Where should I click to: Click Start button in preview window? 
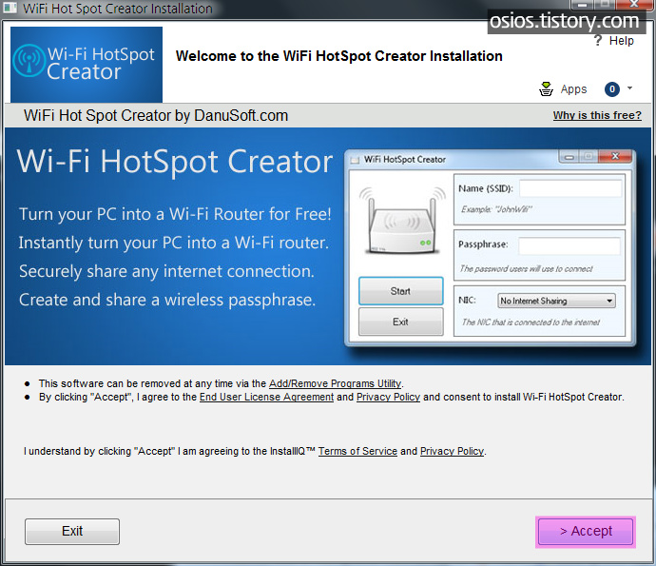(401, 291)
